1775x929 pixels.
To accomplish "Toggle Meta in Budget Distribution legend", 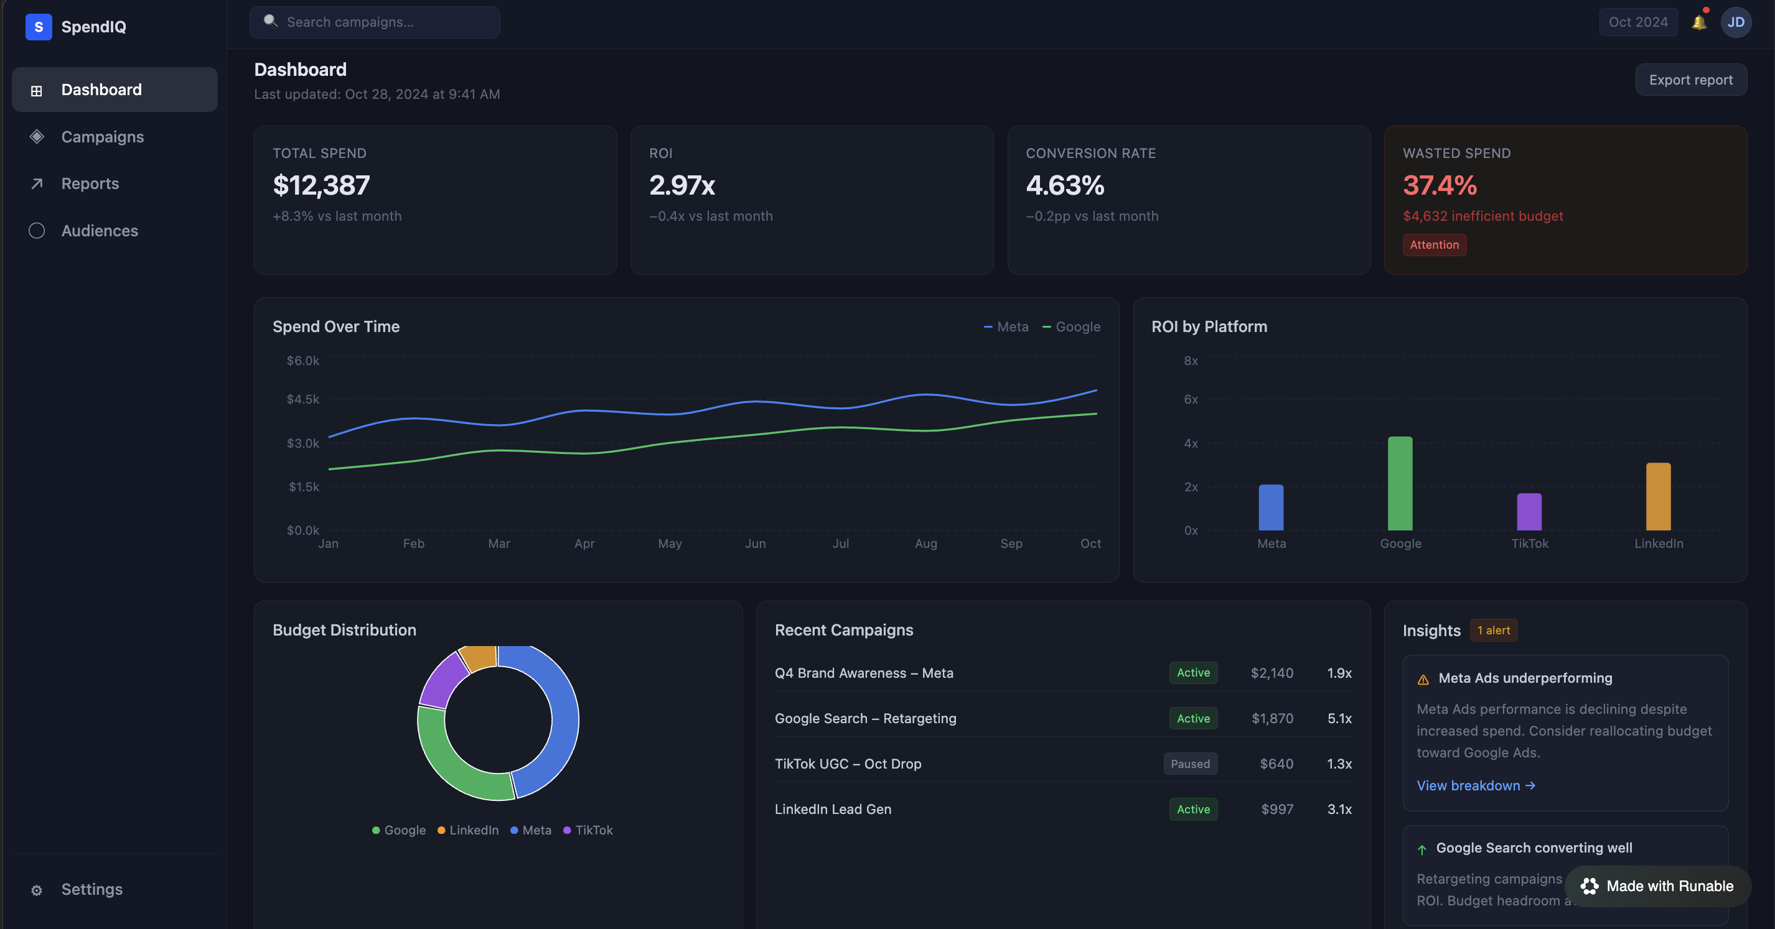I will (x=530, y=830).
